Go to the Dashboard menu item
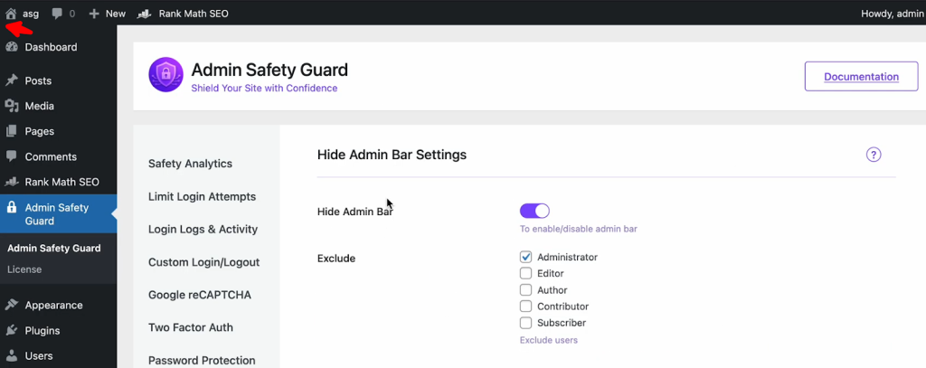Image resolution: width=926 pixels, height=368 pixels. tap(51, 47)
